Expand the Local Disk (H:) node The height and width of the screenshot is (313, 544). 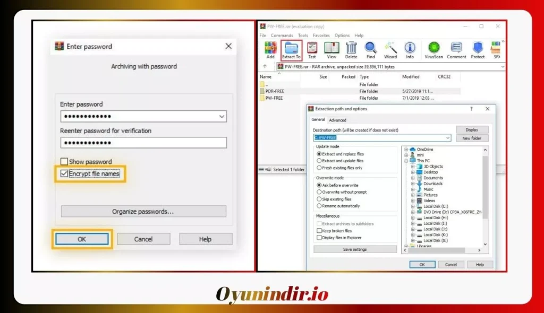pos(413,218)
